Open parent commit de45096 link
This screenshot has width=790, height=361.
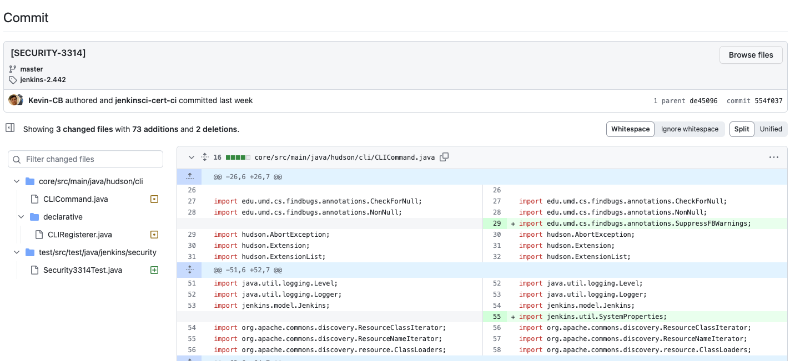tap(703, 101)
